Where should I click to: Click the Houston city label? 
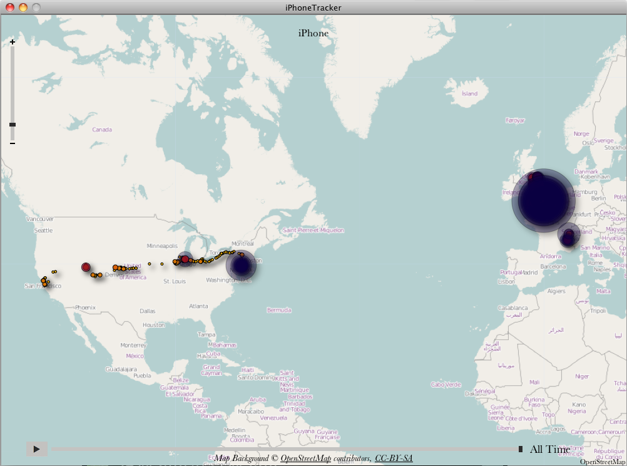tap(153, 325)
